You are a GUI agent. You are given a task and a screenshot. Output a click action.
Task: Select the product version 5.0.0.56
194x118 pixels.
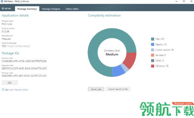[x=5, y=31]
